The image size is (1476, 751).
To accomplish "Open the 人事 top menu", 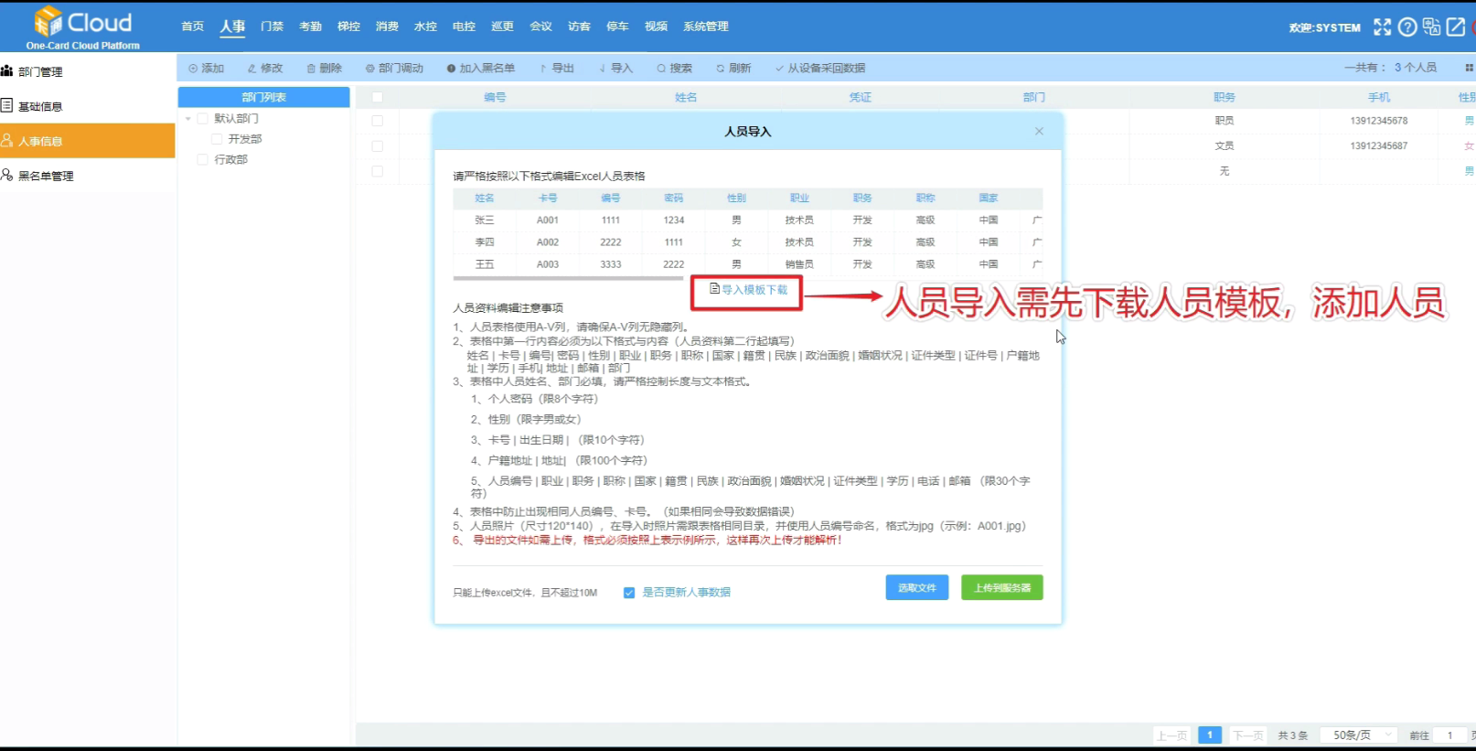I will click(x=232, y=27).
